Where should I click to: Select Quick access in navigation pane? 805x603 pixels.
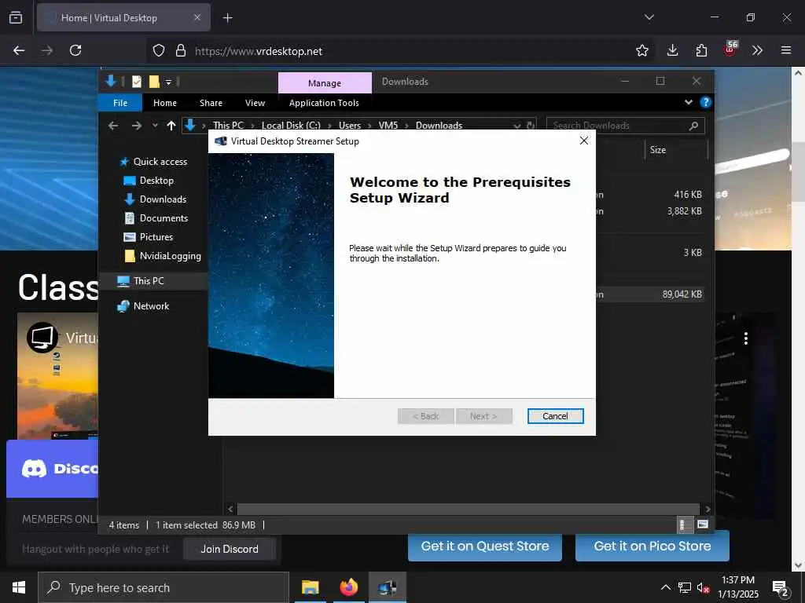160,162
